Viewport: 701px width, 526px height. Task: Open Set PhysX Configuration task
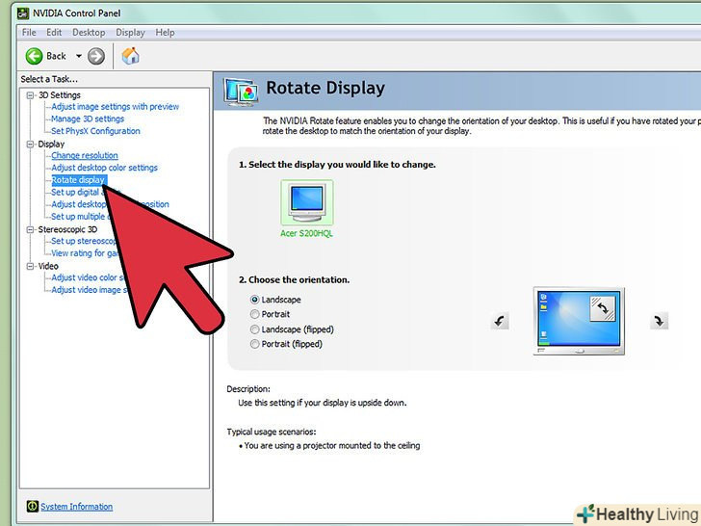click(x=95, y=131)
